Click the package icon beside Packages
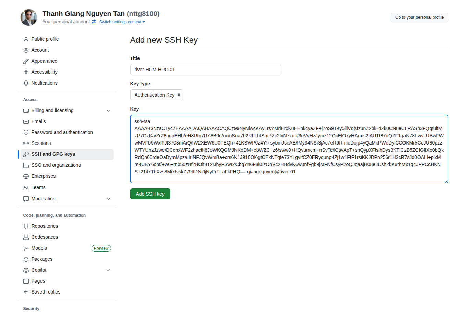This screenshot has height=312, width=471. point(26,259)
